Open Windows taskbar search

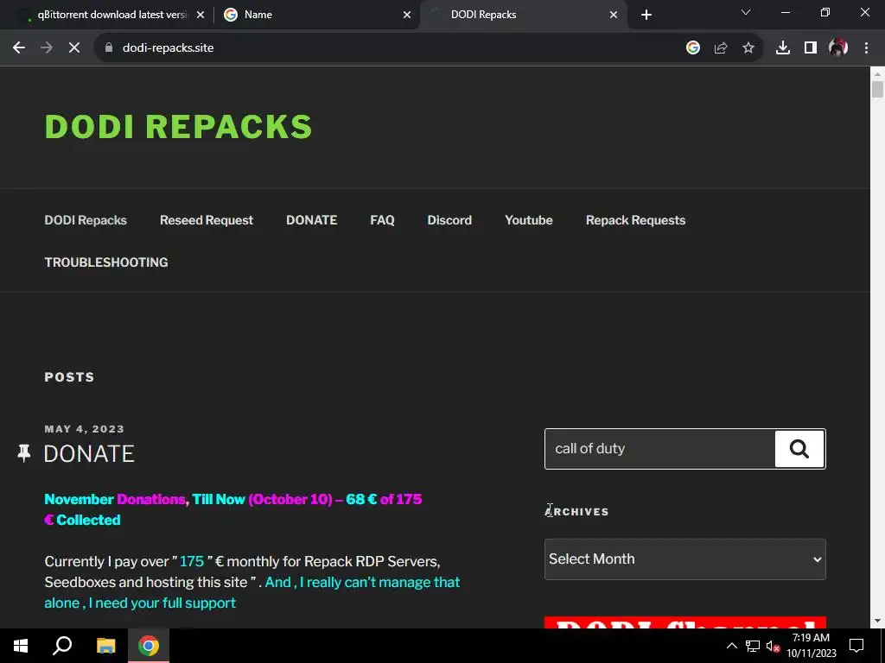(62, 646)
